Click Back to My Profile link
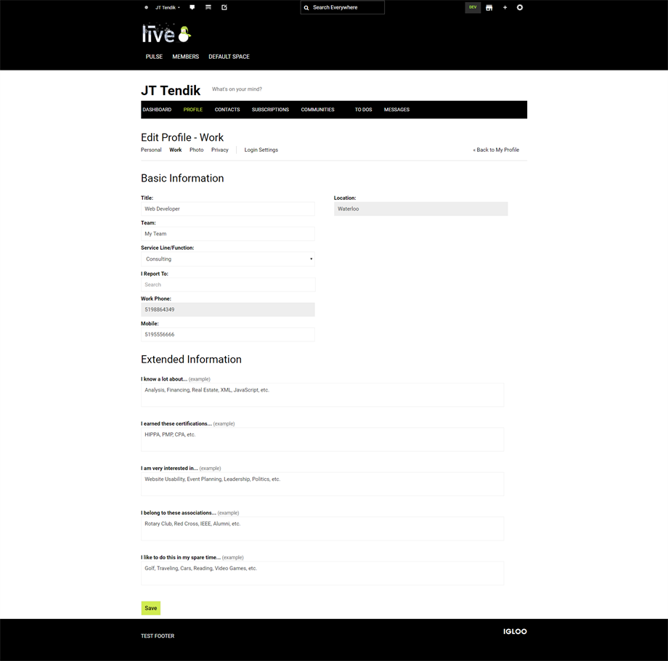The height and width of the screenshot is (661, 668). click(496, 150)
